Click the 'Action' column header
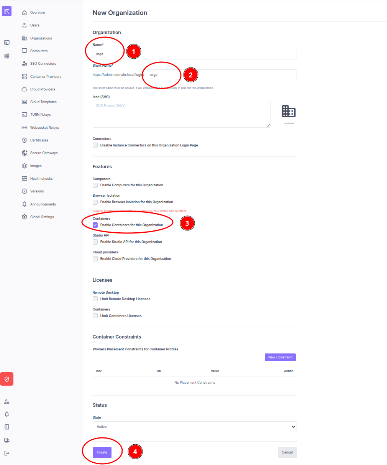387x465 pixels. pos(289,371)
